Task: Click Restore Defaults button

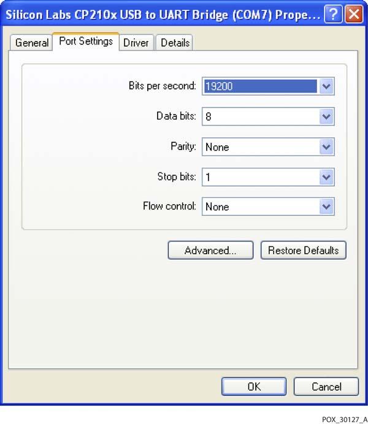Action: [304, 250]
